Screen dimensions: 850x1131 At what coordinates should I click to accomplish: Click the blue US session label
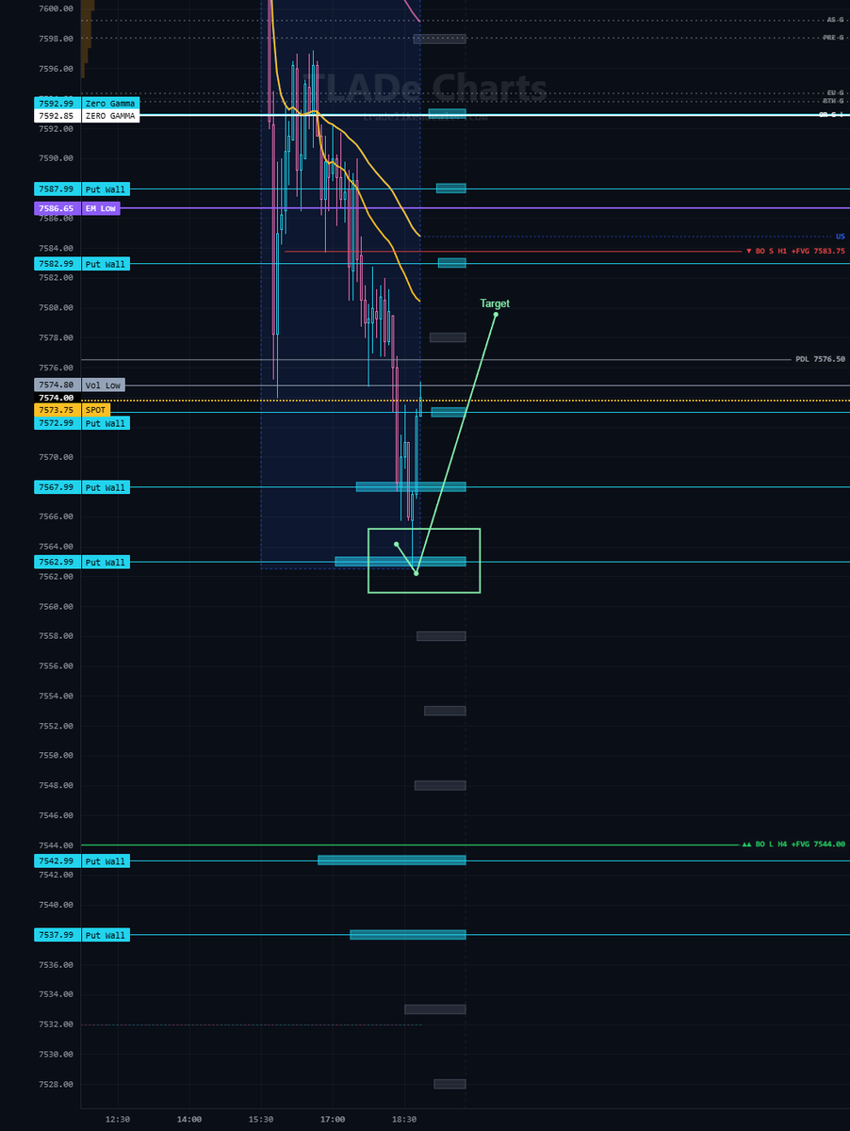tap(841, 236)
